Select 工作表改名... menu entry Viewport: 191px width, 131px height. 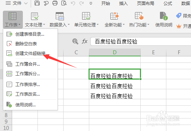point(30,94)
